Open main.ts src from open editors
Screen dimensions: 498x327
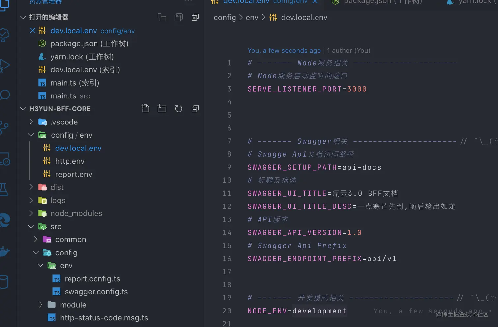(x=70, y=96)
